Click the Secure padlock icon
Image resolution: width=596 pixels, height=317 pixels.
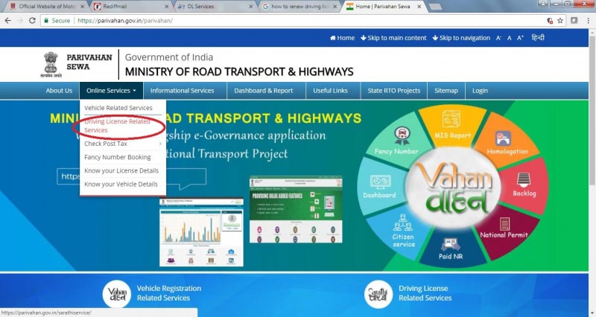(x=46, y=21)
